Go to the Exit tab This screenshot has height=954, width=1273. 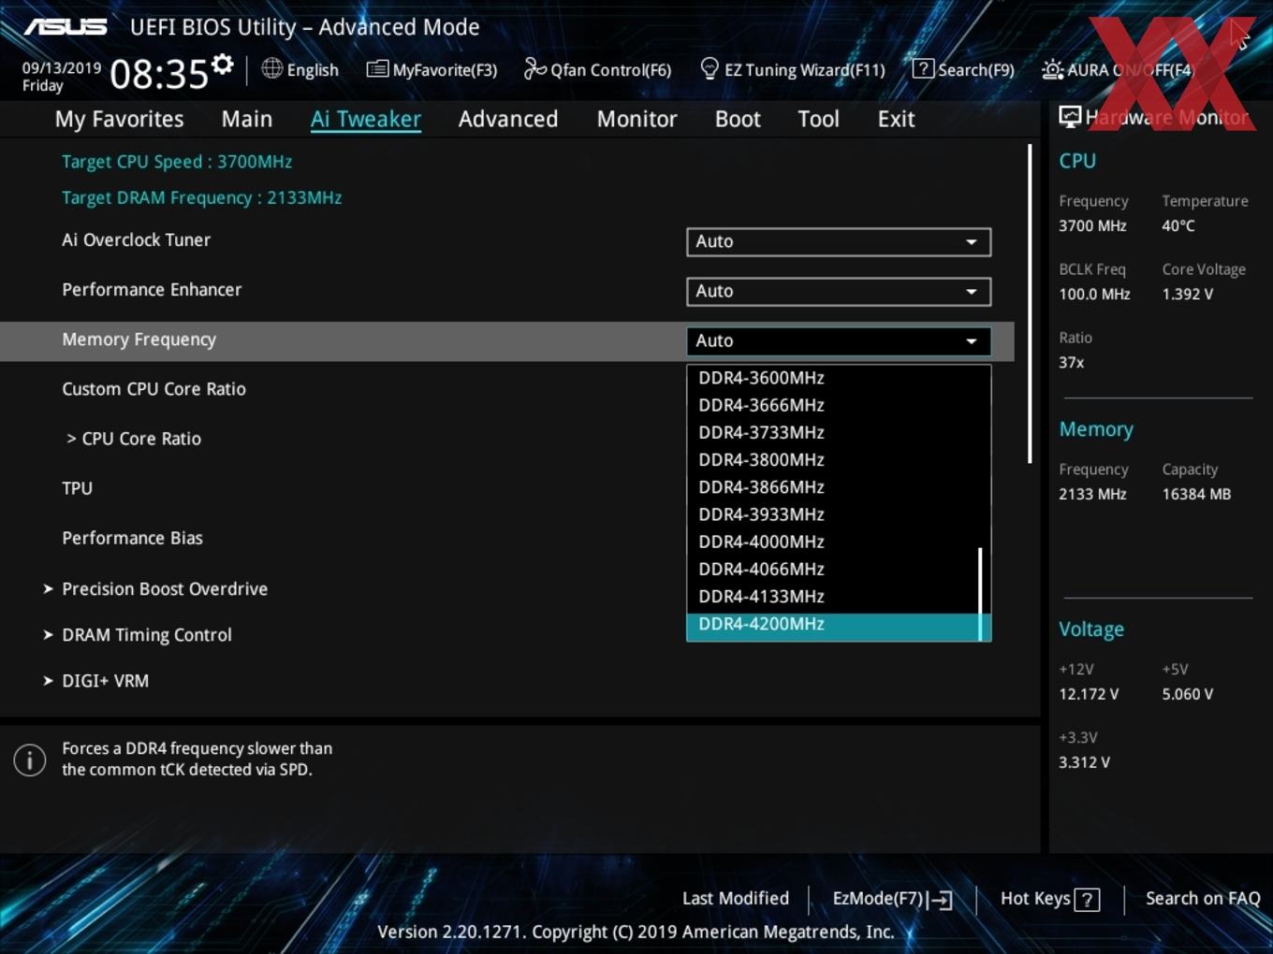(x=896, y=119)
